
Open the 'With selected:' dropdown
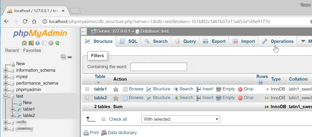(x=181, y=119)
